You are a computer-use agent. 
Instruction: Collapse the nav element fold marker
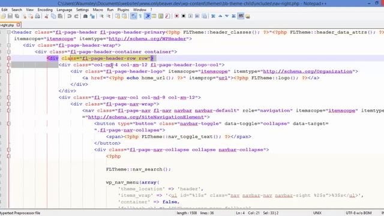click(9, 110)
